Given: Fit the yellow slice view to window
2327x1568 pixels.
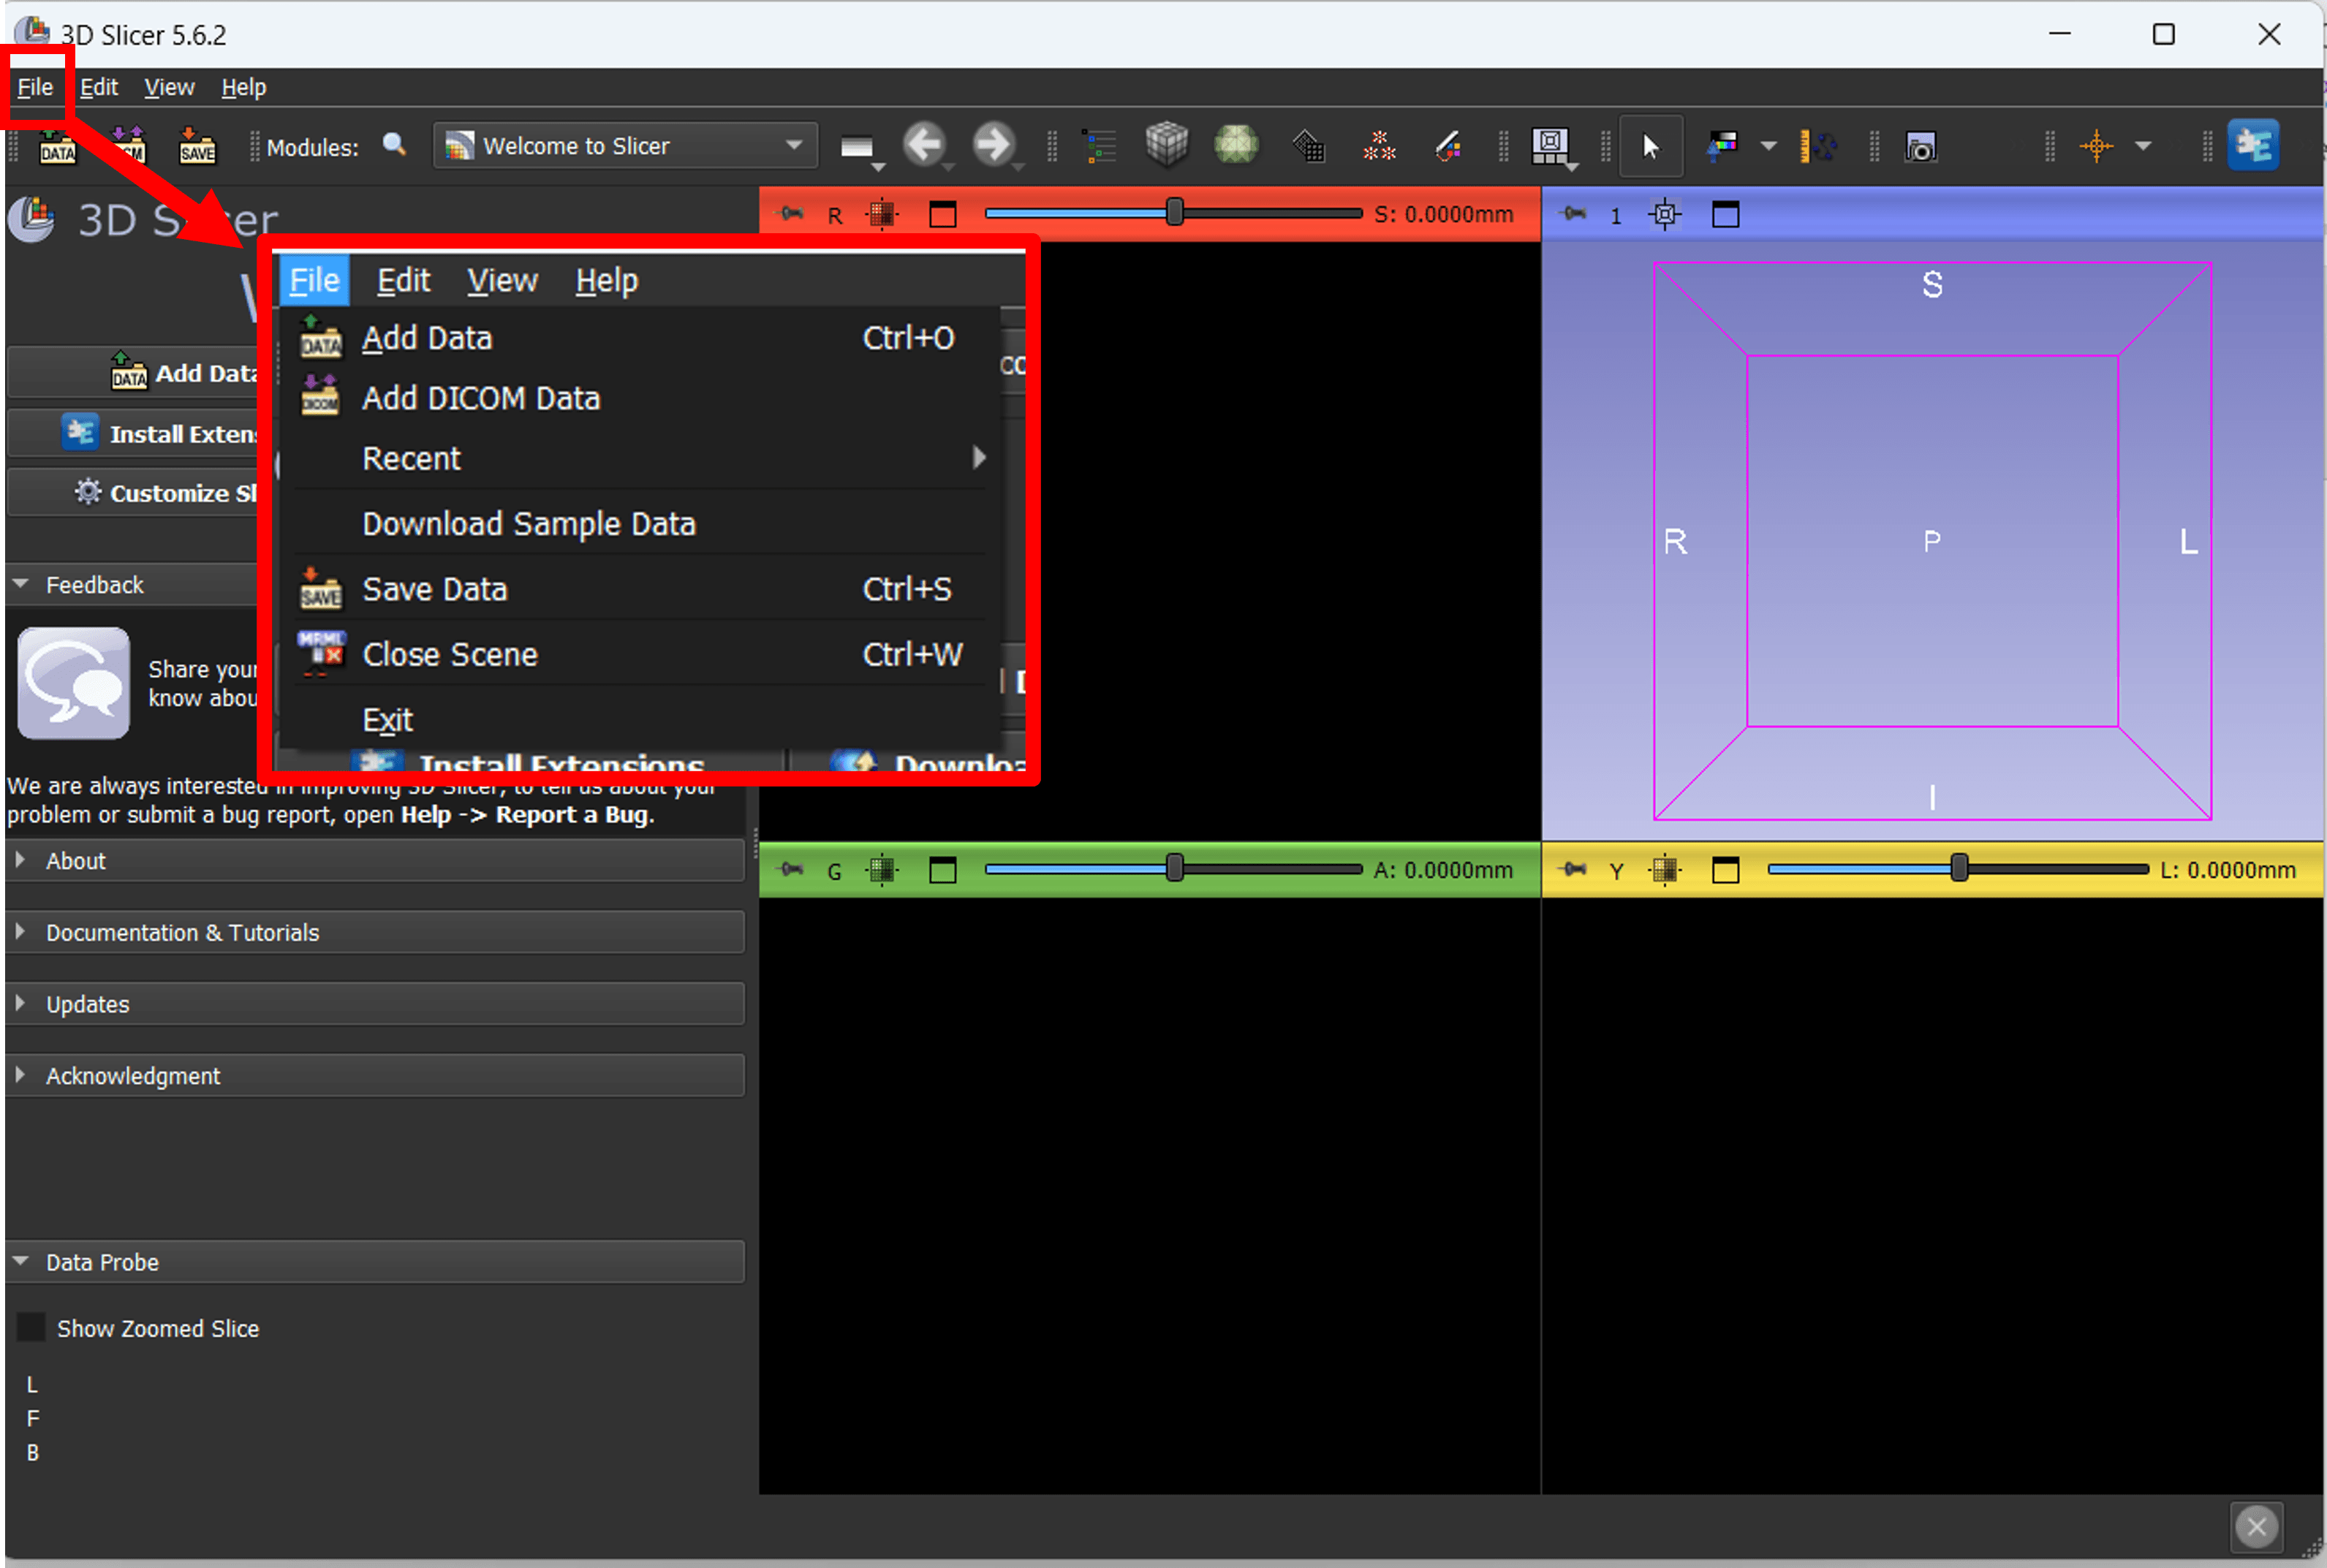Looking at the screenshot, I should [x=1665, y=871].
